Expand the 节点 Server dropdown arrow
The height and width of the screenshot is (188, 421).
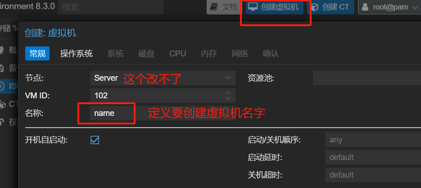[x=228, y=78]
